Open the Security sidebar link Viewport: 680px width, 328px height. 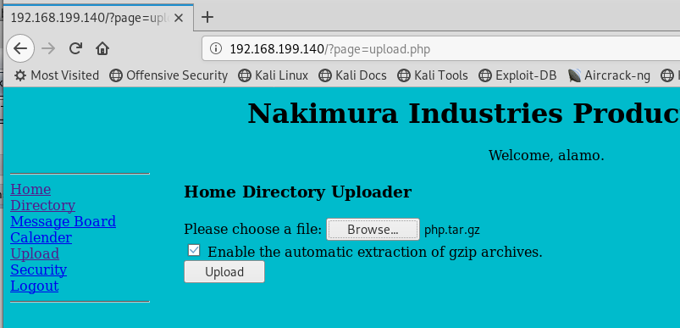point(39,270)
